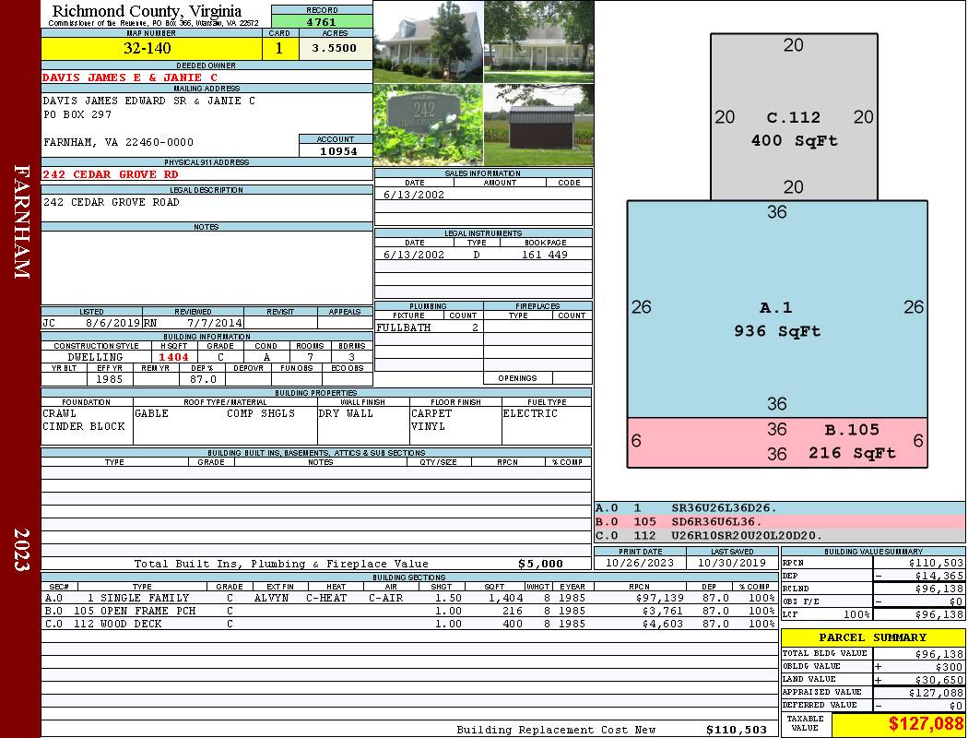Click the record number 4761 field

tap(322, 21)
